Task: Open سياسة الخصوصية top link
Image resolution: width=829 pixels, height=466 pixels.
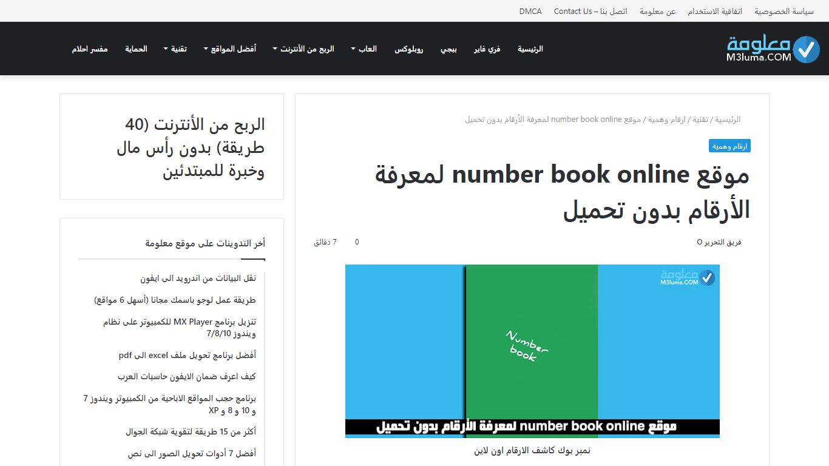Action: [784, 11]
